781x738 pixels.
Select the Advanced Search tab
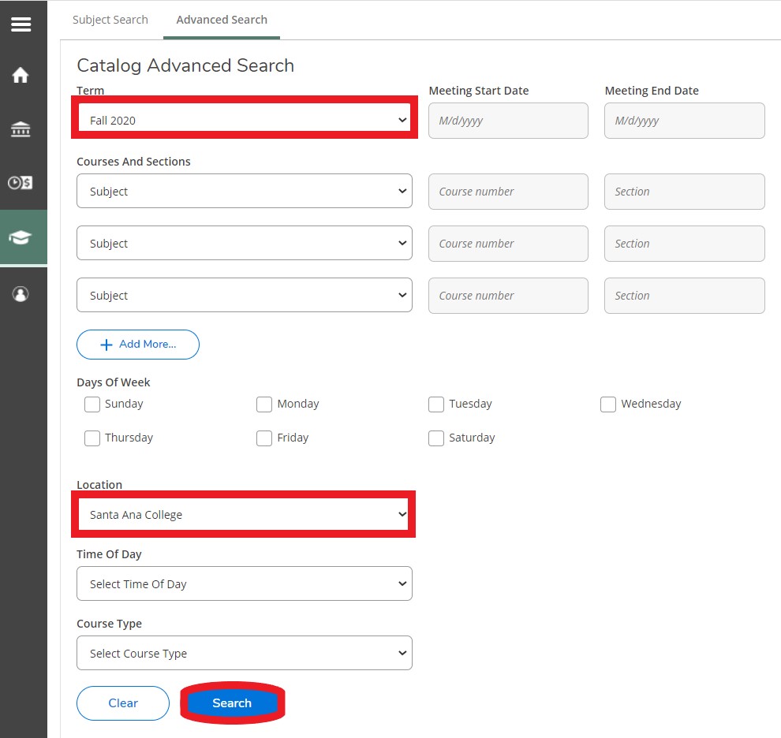(x=222, y=20)
